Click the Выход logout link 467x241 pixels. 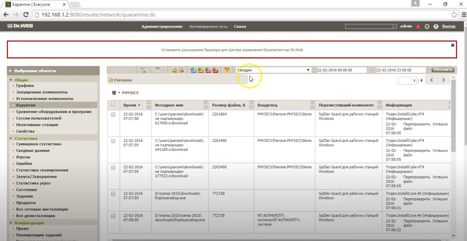[449, 26]
